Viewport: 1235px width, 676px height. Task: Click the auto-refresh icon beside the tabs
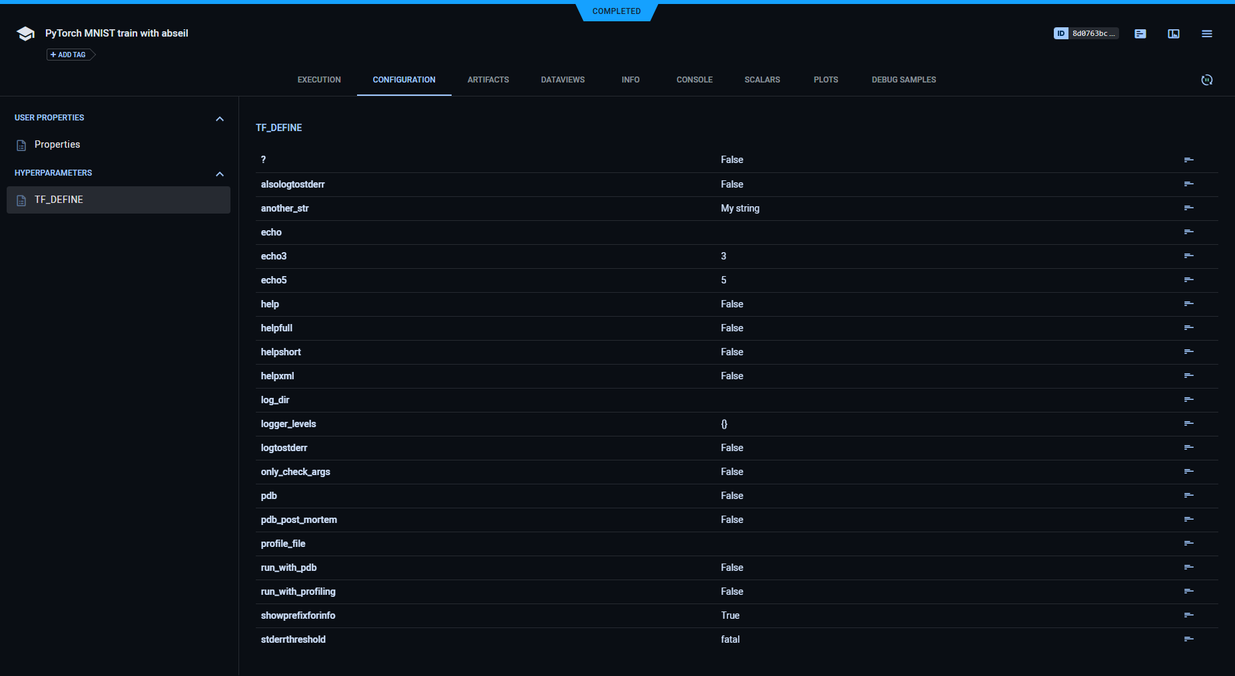pos(1206,80)
